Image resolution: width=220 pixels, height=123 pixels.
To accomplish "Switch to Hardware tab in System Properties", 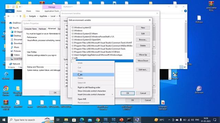I will [42, 29].
